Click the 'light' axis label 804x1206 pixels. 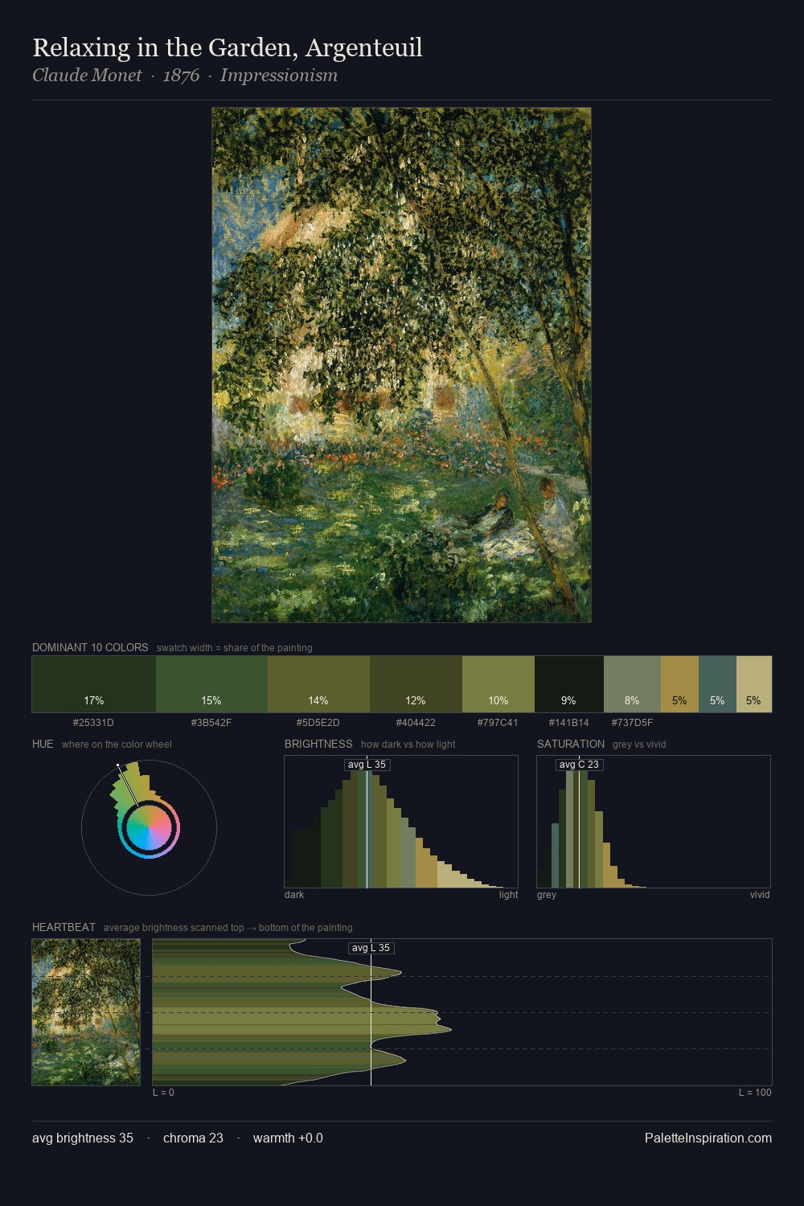509,895
